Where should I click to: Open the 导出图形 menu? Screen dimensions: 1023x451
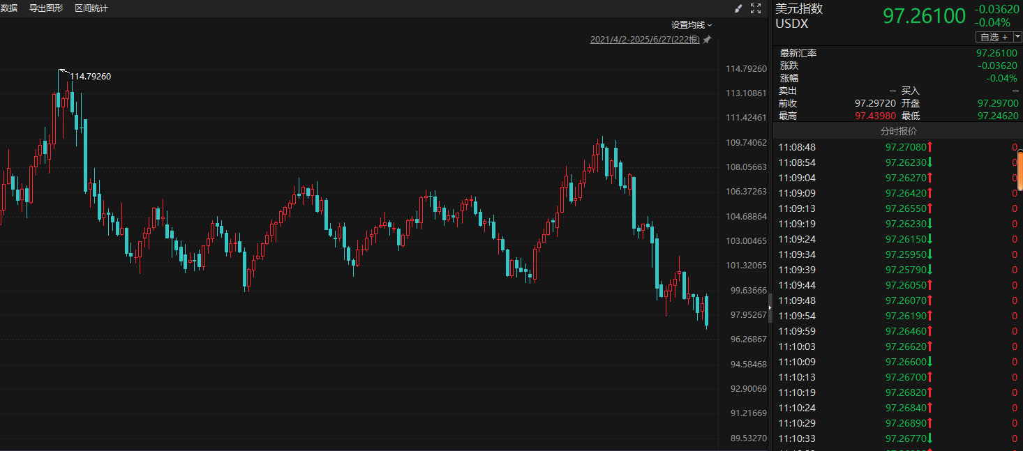tap(46, 8)
